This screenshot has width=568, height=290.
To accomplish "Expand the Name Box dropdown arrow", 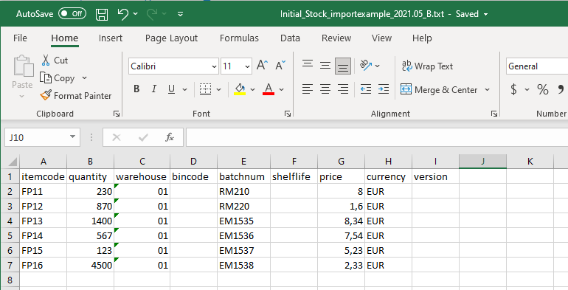I will coord(73,137).
